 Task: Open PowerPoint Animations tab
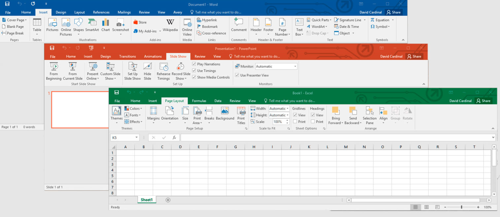click(x=153, y=56)
